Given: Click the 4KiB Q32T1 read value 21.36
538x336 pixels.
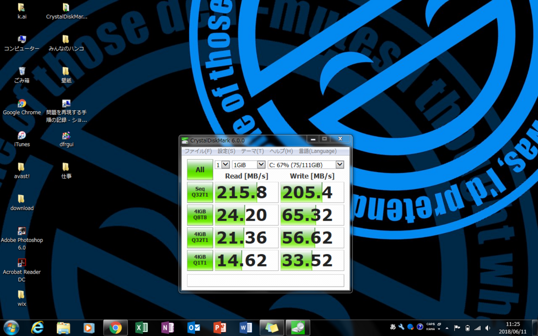Looking at the screenshot, I should tap(246, 238).
